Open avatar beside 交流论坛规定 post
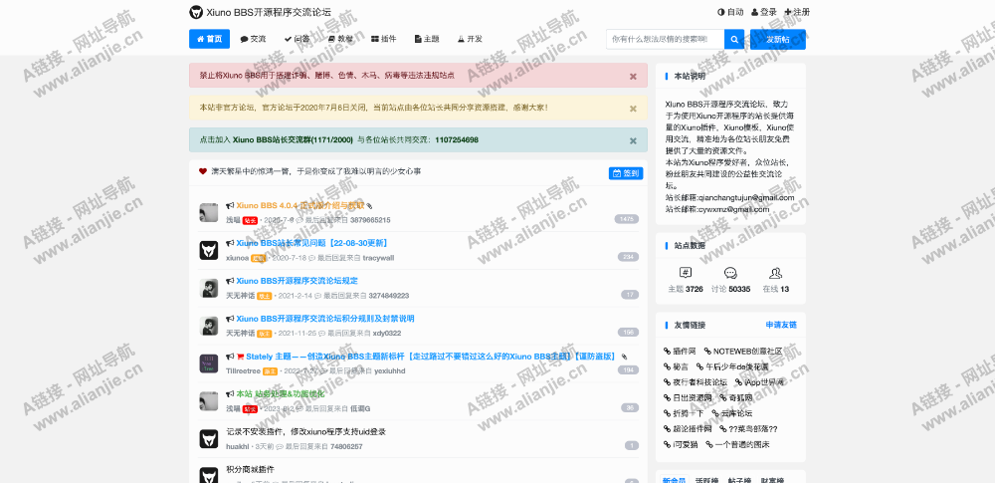The width and height of the screenshot is (995, 483). (x=209, y=288)
